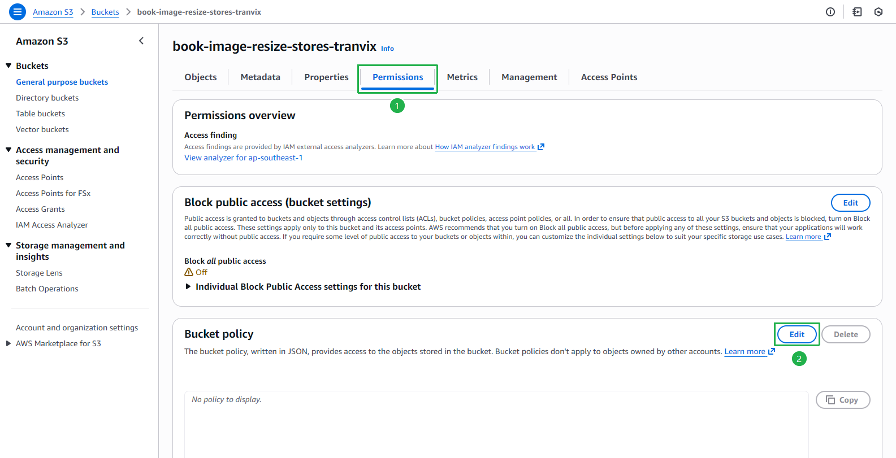Click the external link icon after IAM analyzer findings

[x=541, y=147]
